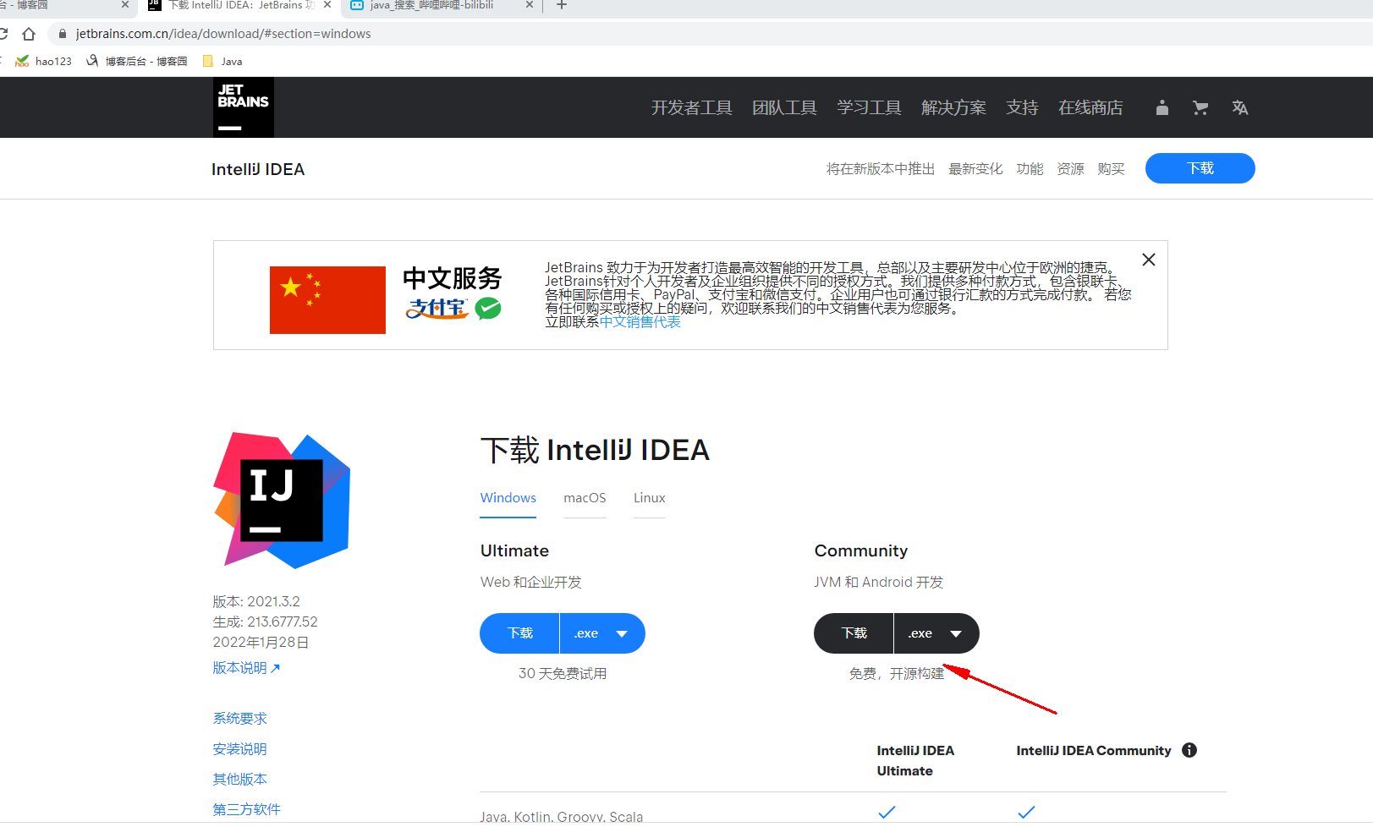This screenshot has height=827, width=1373.
Task: Open the Ultimate .exe installer format dropdown
Action: [x=602, y=633]
